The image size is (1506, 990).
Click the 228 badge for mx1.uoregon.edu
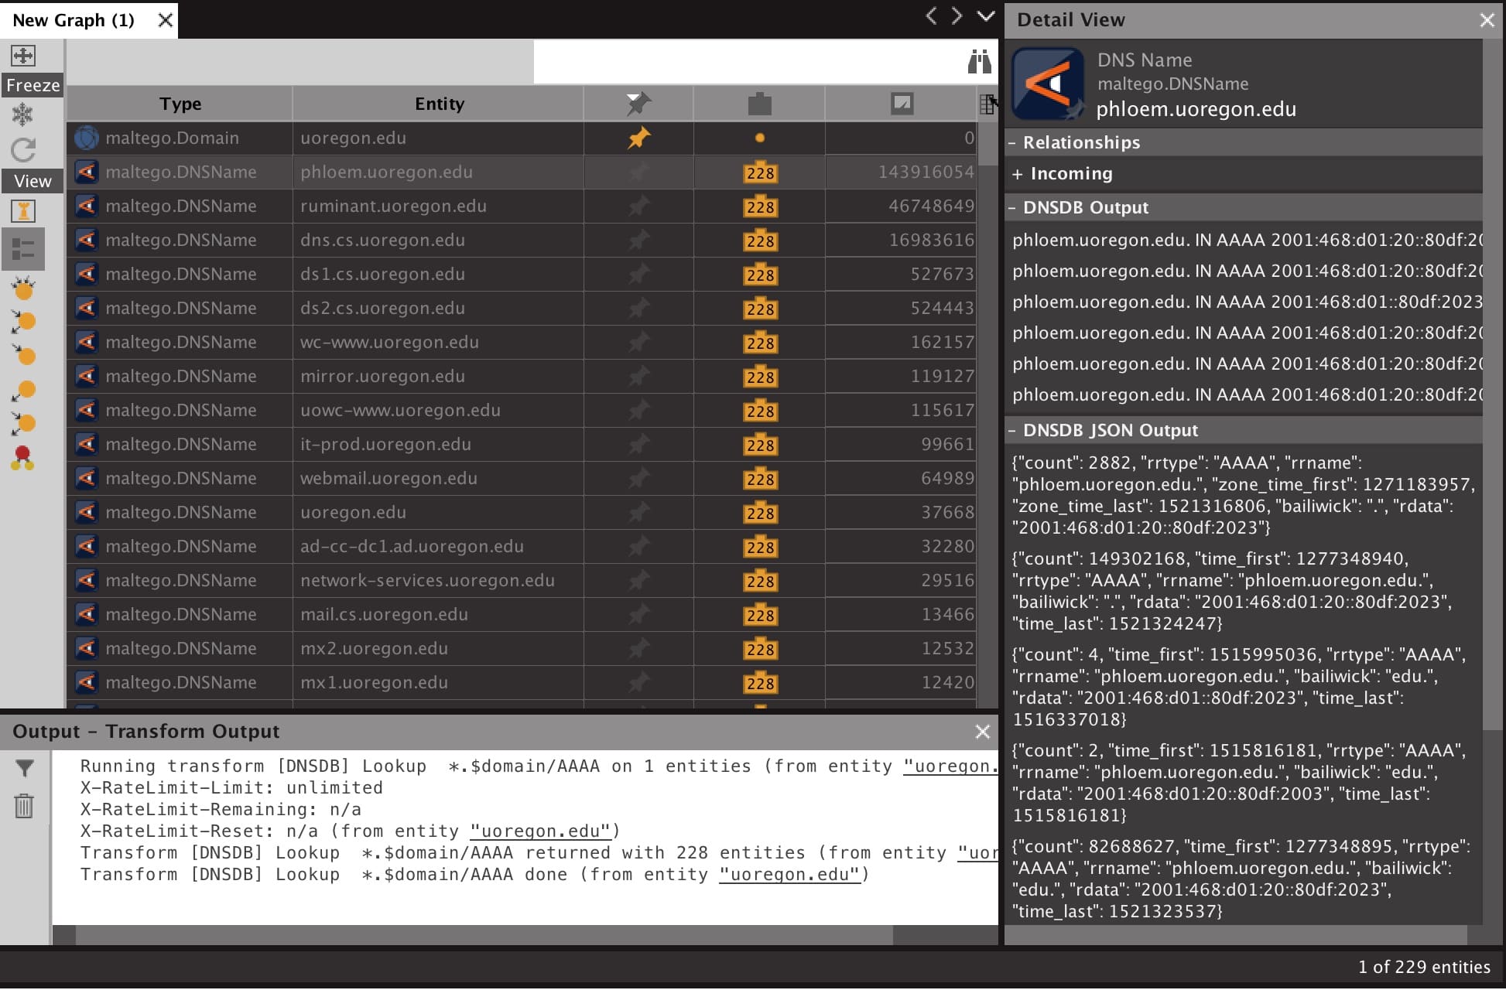760,683
